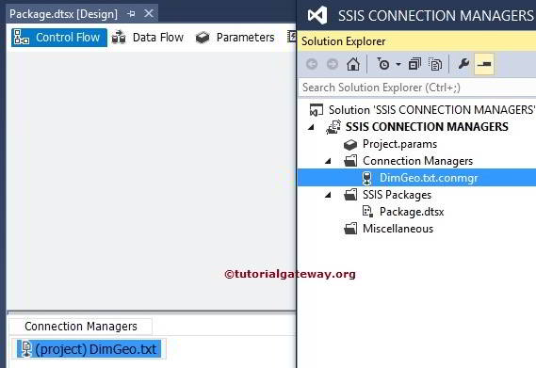Open the Pending Changes Filter dropdown arrow
This screenshot has width=536, height=368.
tap(398, 64)
